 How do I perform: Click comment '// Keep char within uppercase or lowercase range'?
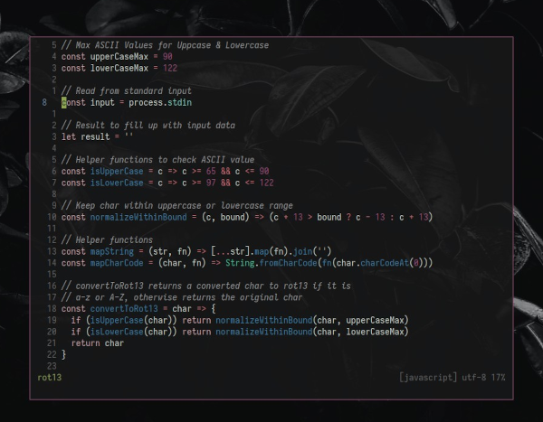177,206
